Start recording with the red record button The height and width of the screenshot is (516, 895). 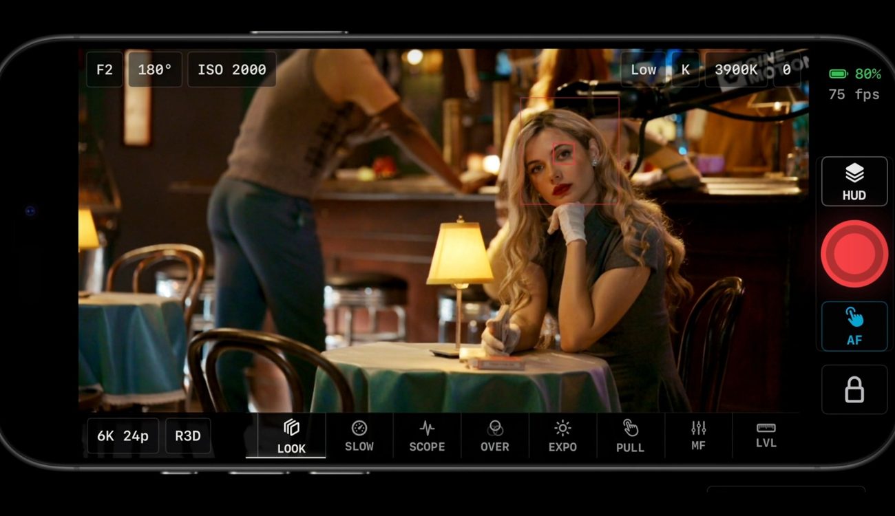(854, 254)
